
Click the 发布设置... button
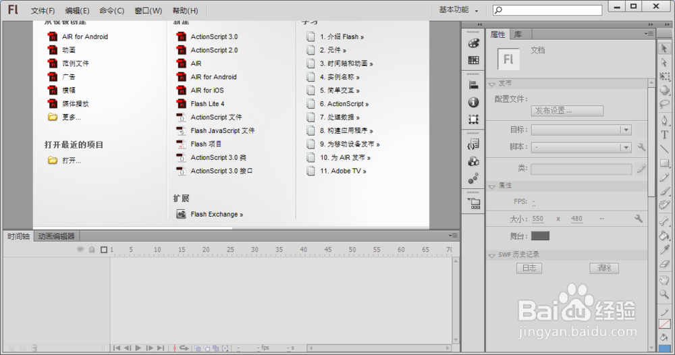click(x=568, y=111)
